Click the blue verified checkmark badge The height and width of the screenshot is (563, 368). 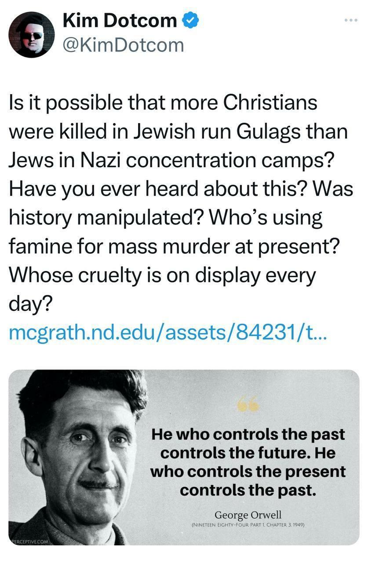[x=190, y=21]
